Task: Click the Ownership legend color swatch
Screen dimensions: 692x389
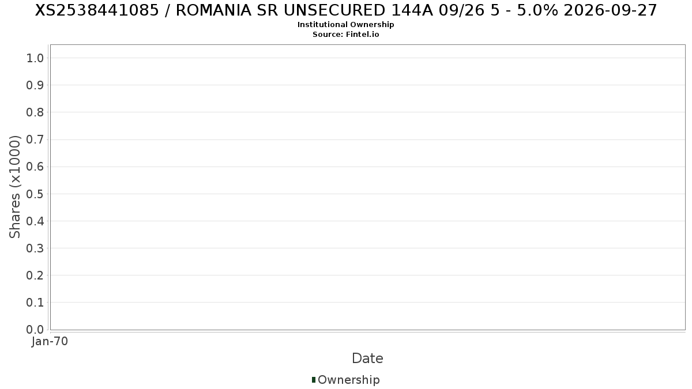Action: pyautogui.click(x=314, y=380)
